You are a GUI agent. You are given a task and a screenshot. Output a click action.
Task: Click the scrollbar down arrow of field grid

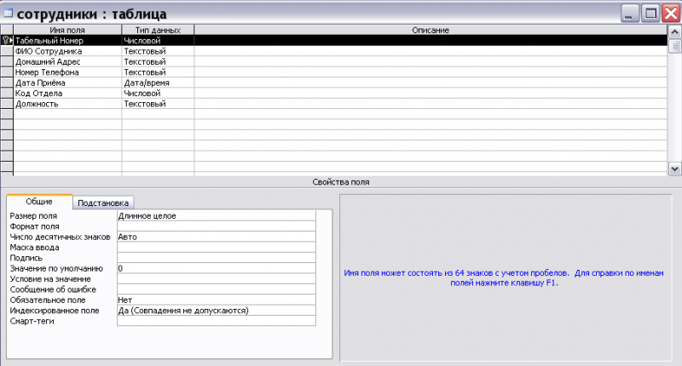click(x=674, y=169)
